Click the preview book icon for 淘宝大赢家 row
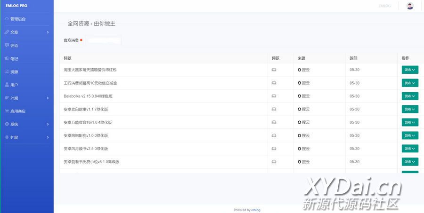Screen dimensions: 424x213 tap(274, 70)
